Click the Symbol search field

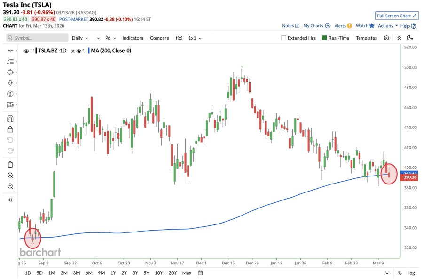(38, 38)
